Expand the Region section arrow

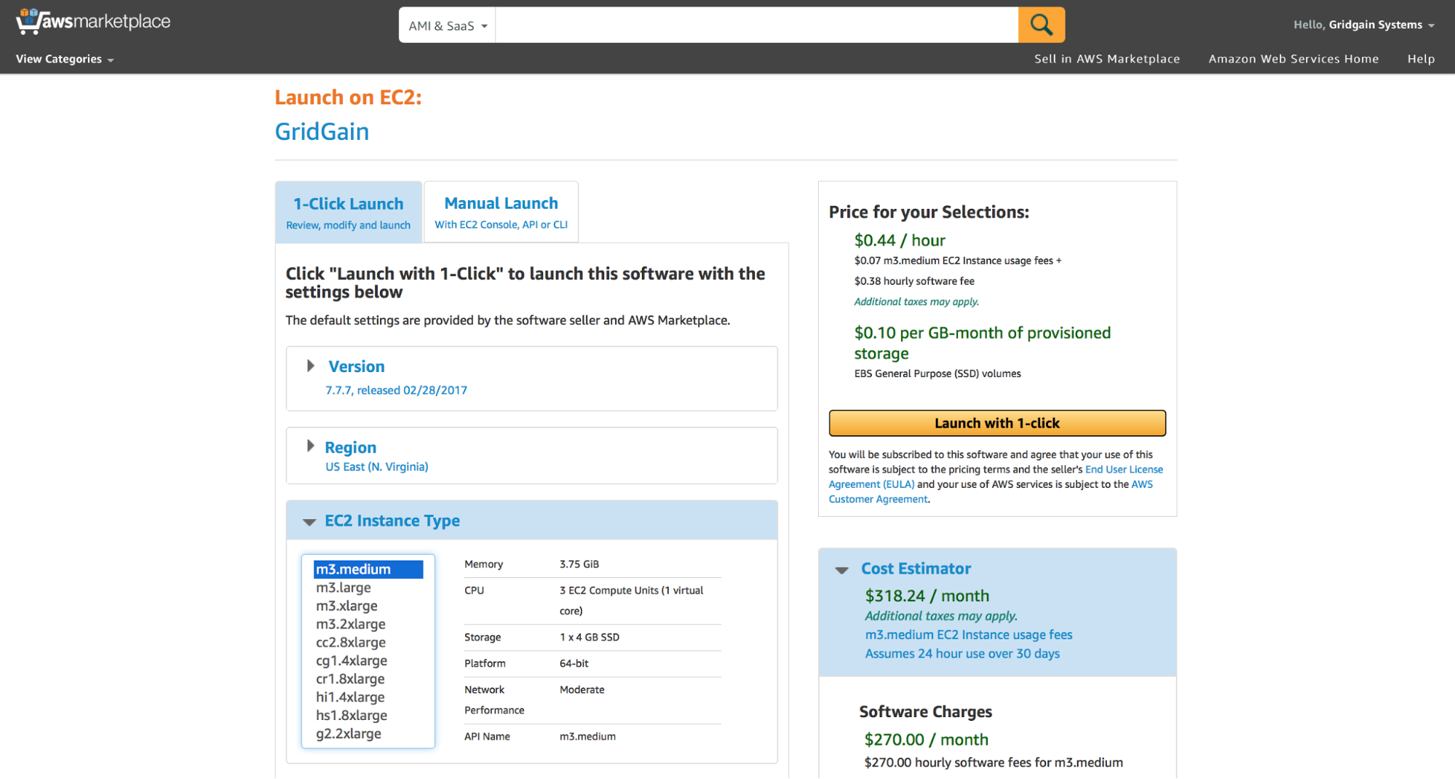pyautogui.click(x=311, y=446)
